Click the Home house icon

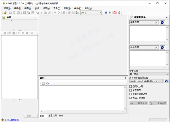[x=119, y=13]
